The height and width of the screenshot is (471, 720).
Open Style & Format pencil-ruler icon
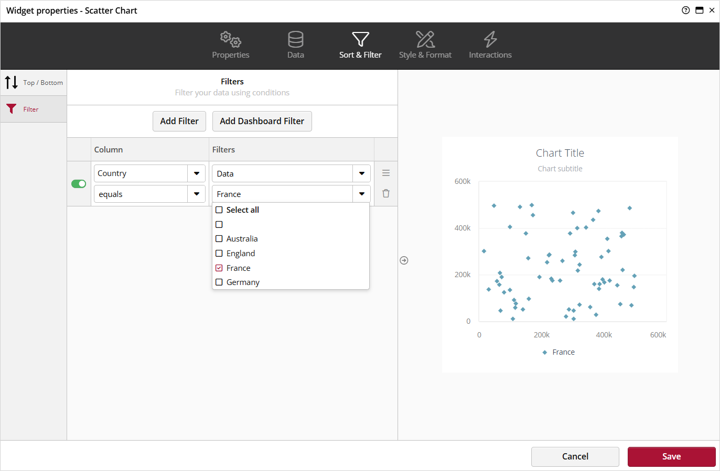pyautogui.click(x=425, y=39)
